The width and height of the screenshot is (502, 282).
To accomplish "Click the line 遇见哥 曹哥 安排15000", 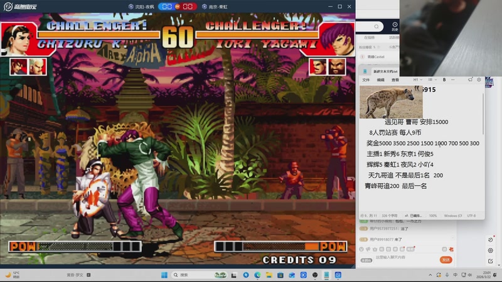I will coord(416,122).
